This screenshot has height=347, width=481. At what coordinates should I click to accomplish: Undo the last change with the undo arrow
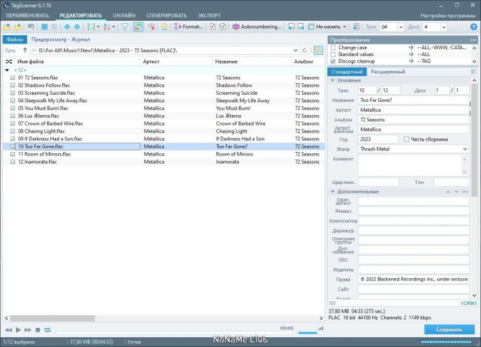tap(31, 27)
